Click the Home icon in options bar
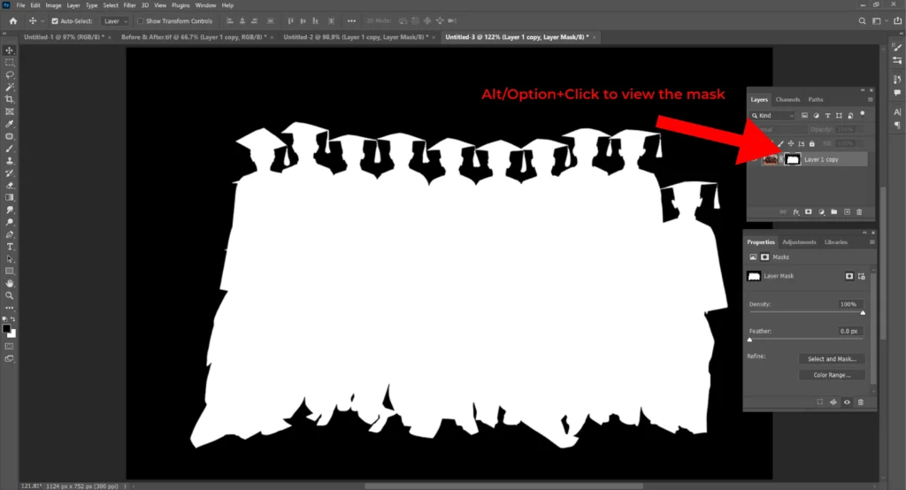The height and width of the screenshot is (490, 906). click(12, 20)
